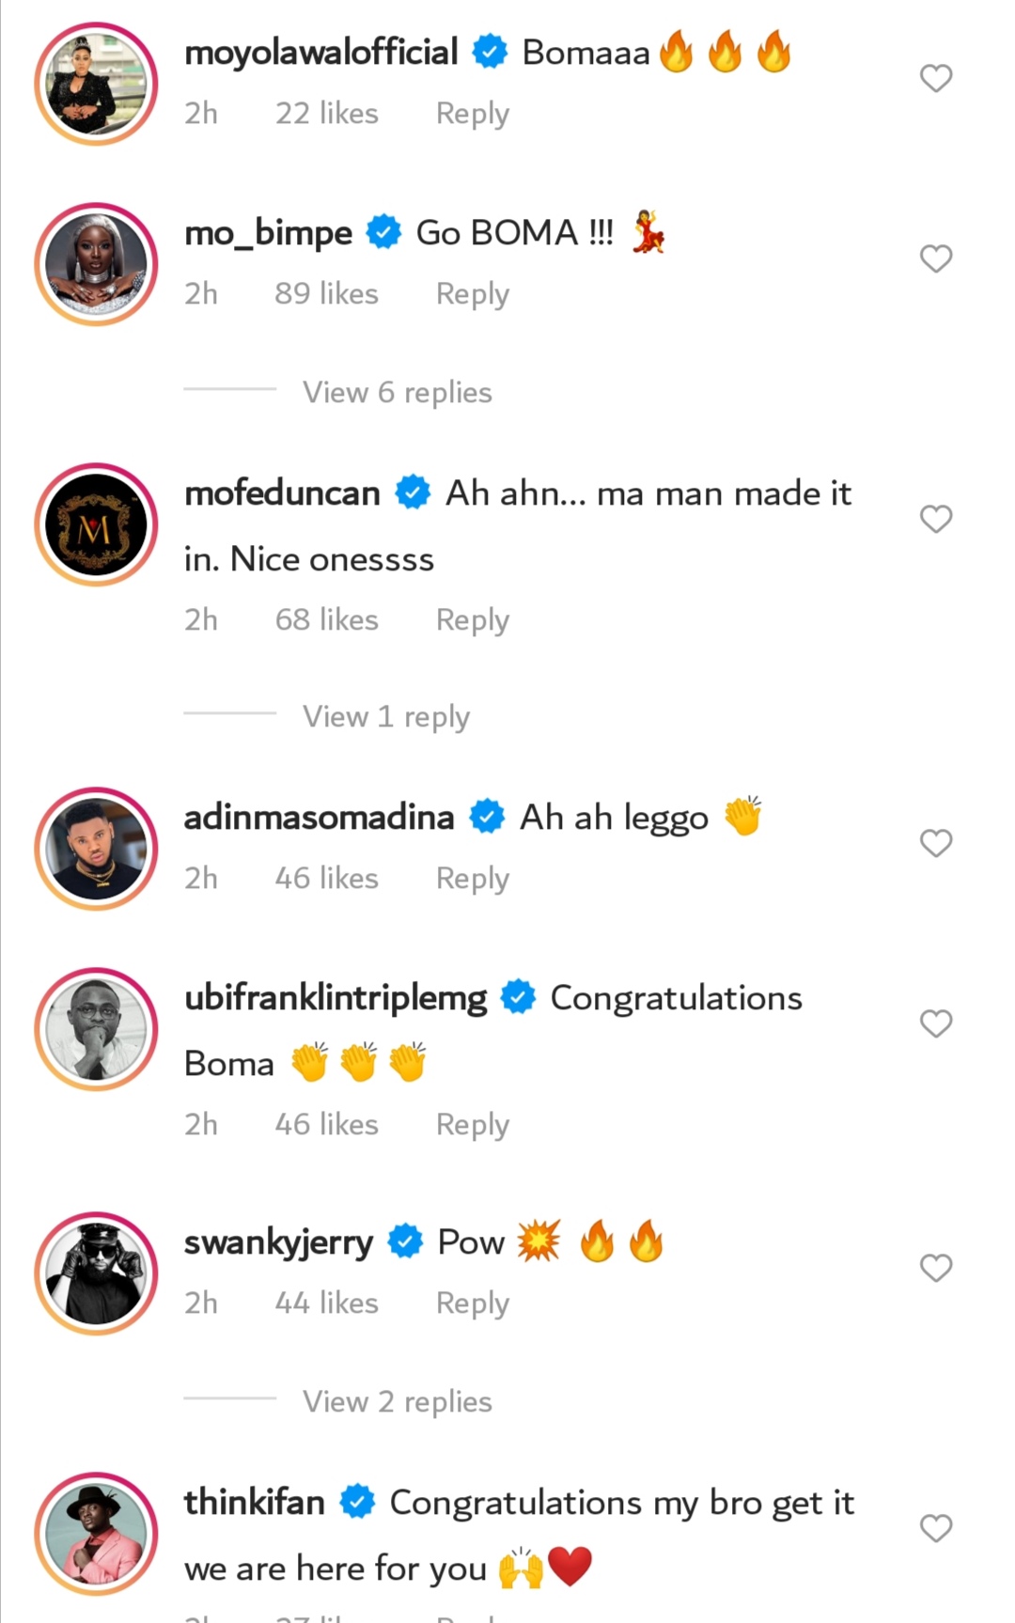
Task: Tap heart on mo_bimpe's comment
Action: tap(935, 258)
